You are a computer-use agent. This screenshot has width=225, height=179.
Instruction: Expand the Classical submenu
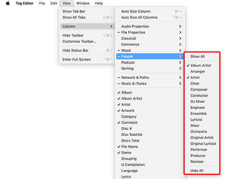click(x=150, y=38)
